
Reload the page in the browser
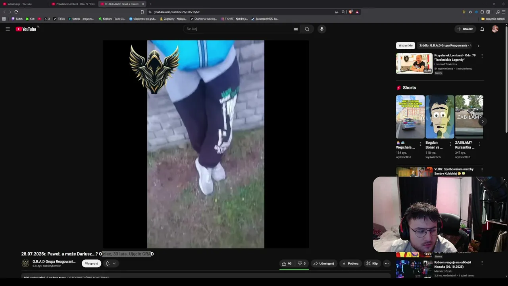[x=16, y=12]
